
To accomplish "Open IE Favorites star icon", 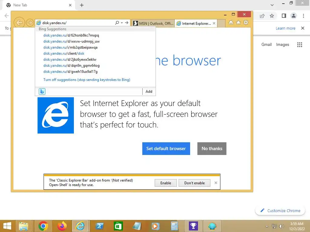I will click(239, 22).
